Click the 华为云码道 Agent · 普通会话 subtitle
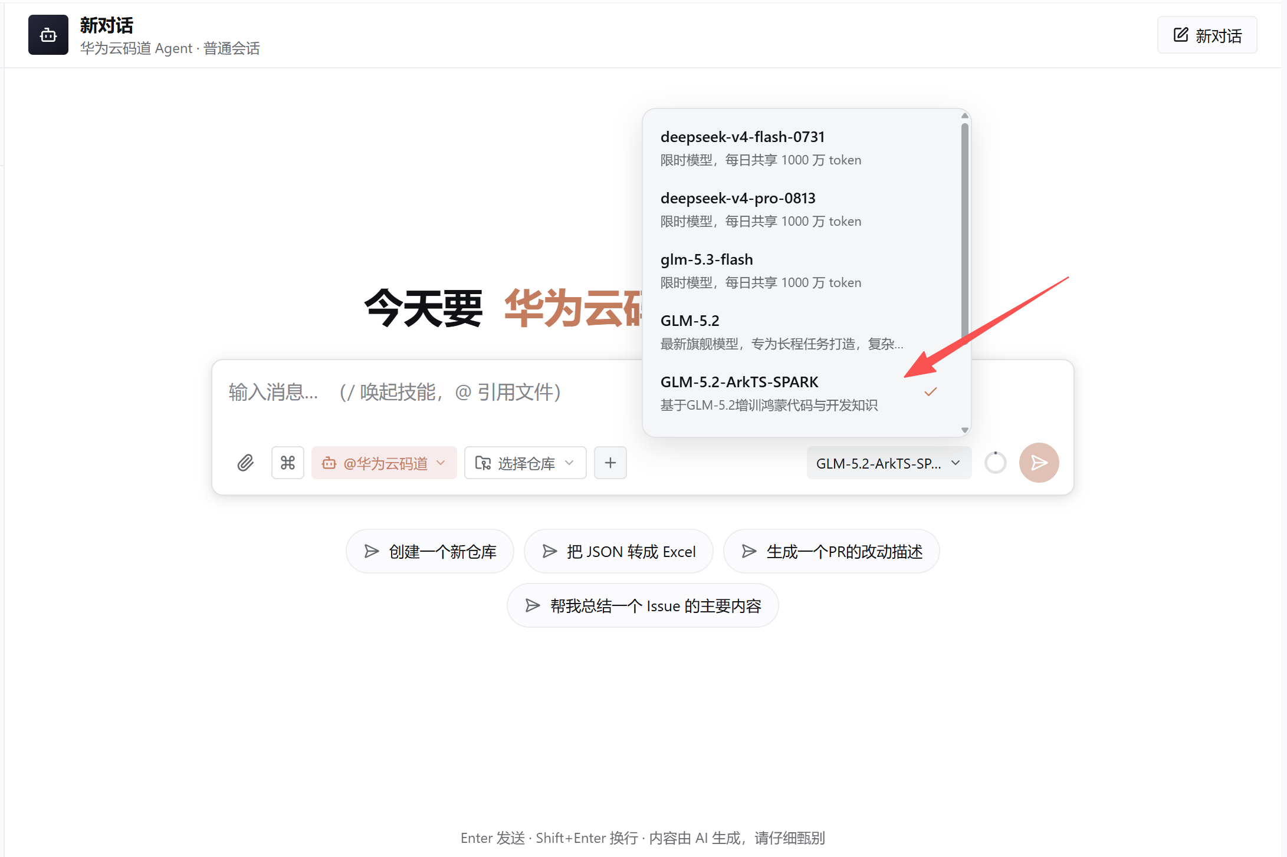The width and height of the screenshot is (1287, 857). point(170,48)
